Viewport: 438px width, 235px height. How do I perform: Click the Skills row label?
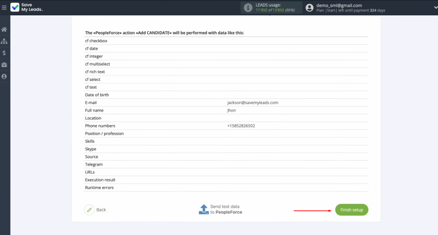pos(90,142)
